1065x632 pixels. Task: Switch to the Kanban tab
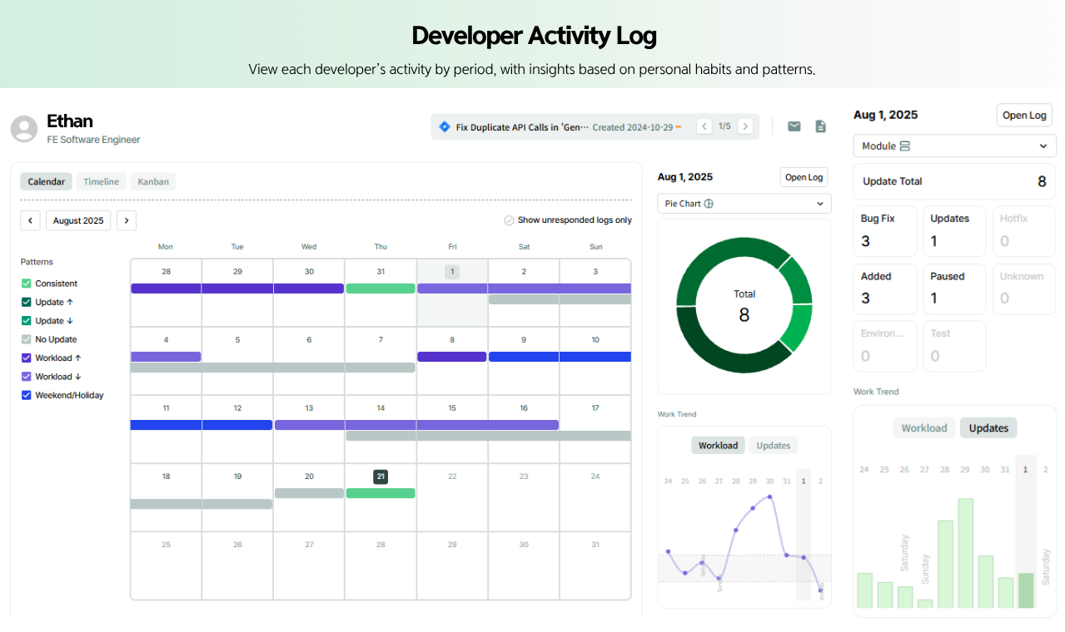[153, 181]
